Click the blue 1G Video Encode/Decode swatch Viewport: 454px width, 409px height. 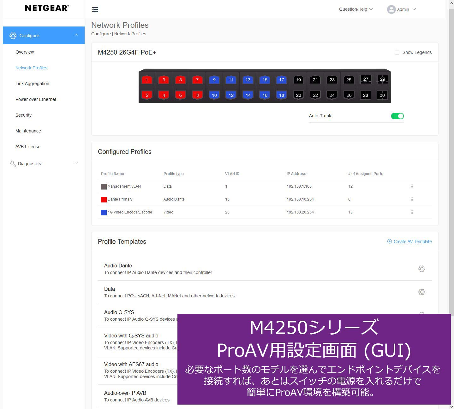click(x=104, y=213)
